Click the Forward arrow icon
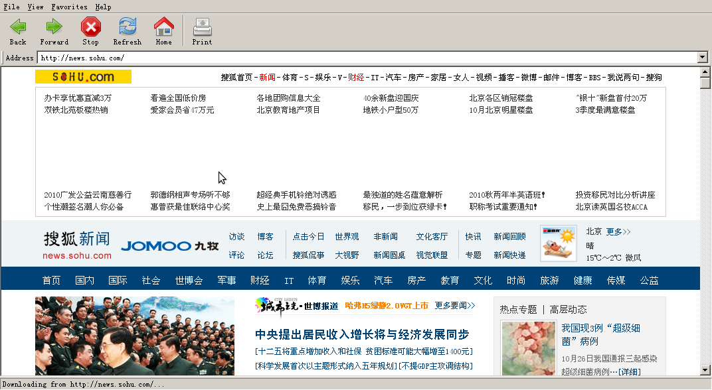The image size is (712, 390). tap(54, 27)
